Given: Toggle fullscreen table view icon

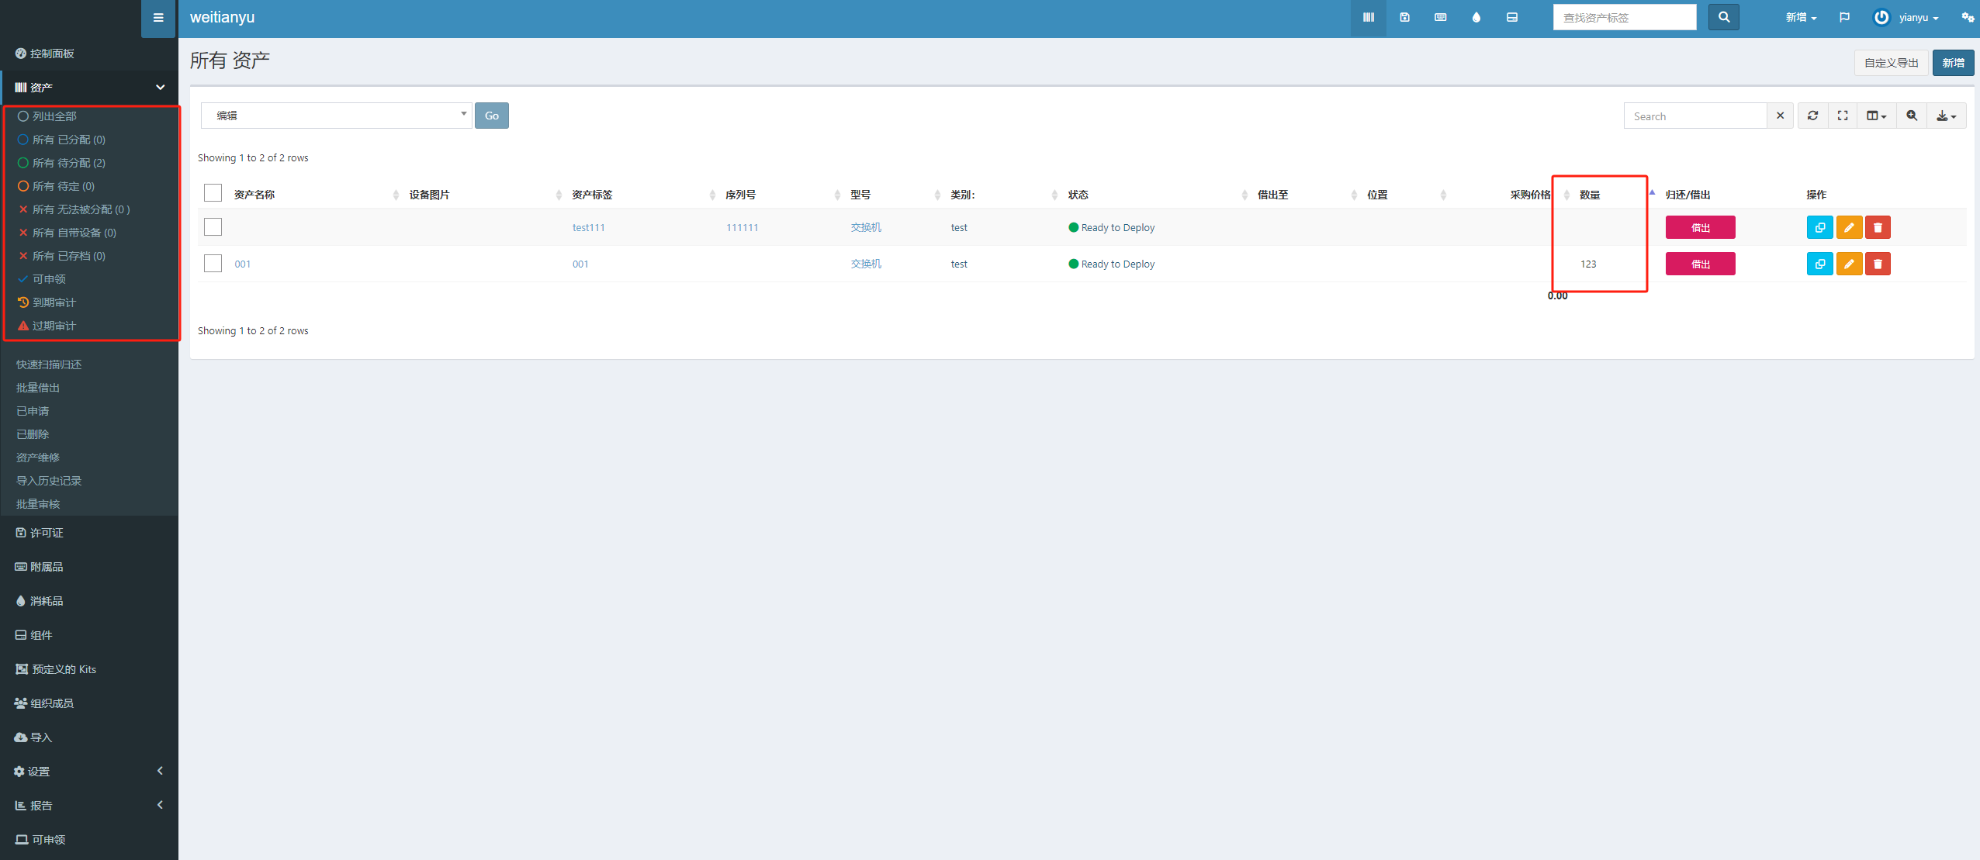Looking at the screenshot, I should click(x=1843, y=116).
